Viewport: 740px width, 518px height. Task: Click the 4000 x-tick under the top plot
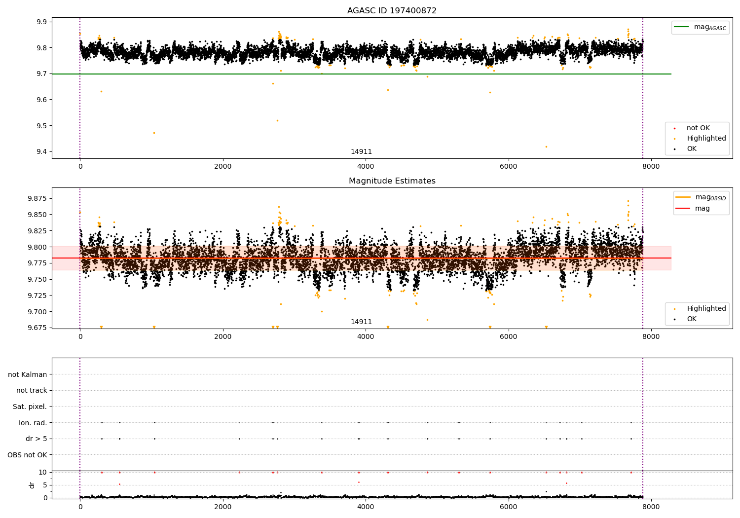366,166
